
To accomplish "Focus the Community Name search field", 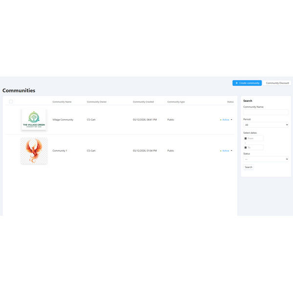I will (x=266, y=112).
